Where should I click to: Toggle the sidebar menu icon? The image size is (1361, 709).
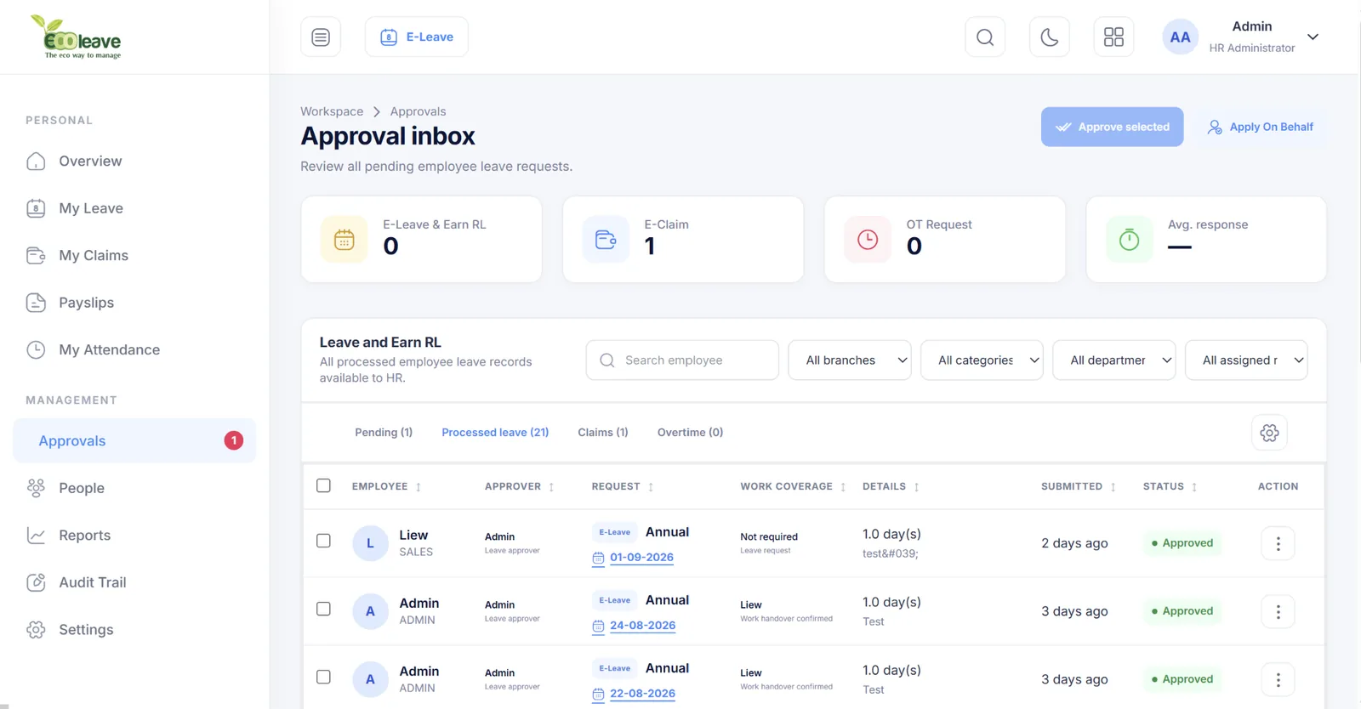321,37
